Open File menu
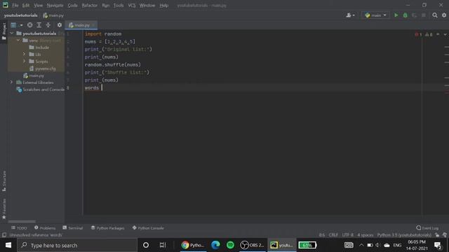Viewport: 449px width, 252px height. [15, 6]
